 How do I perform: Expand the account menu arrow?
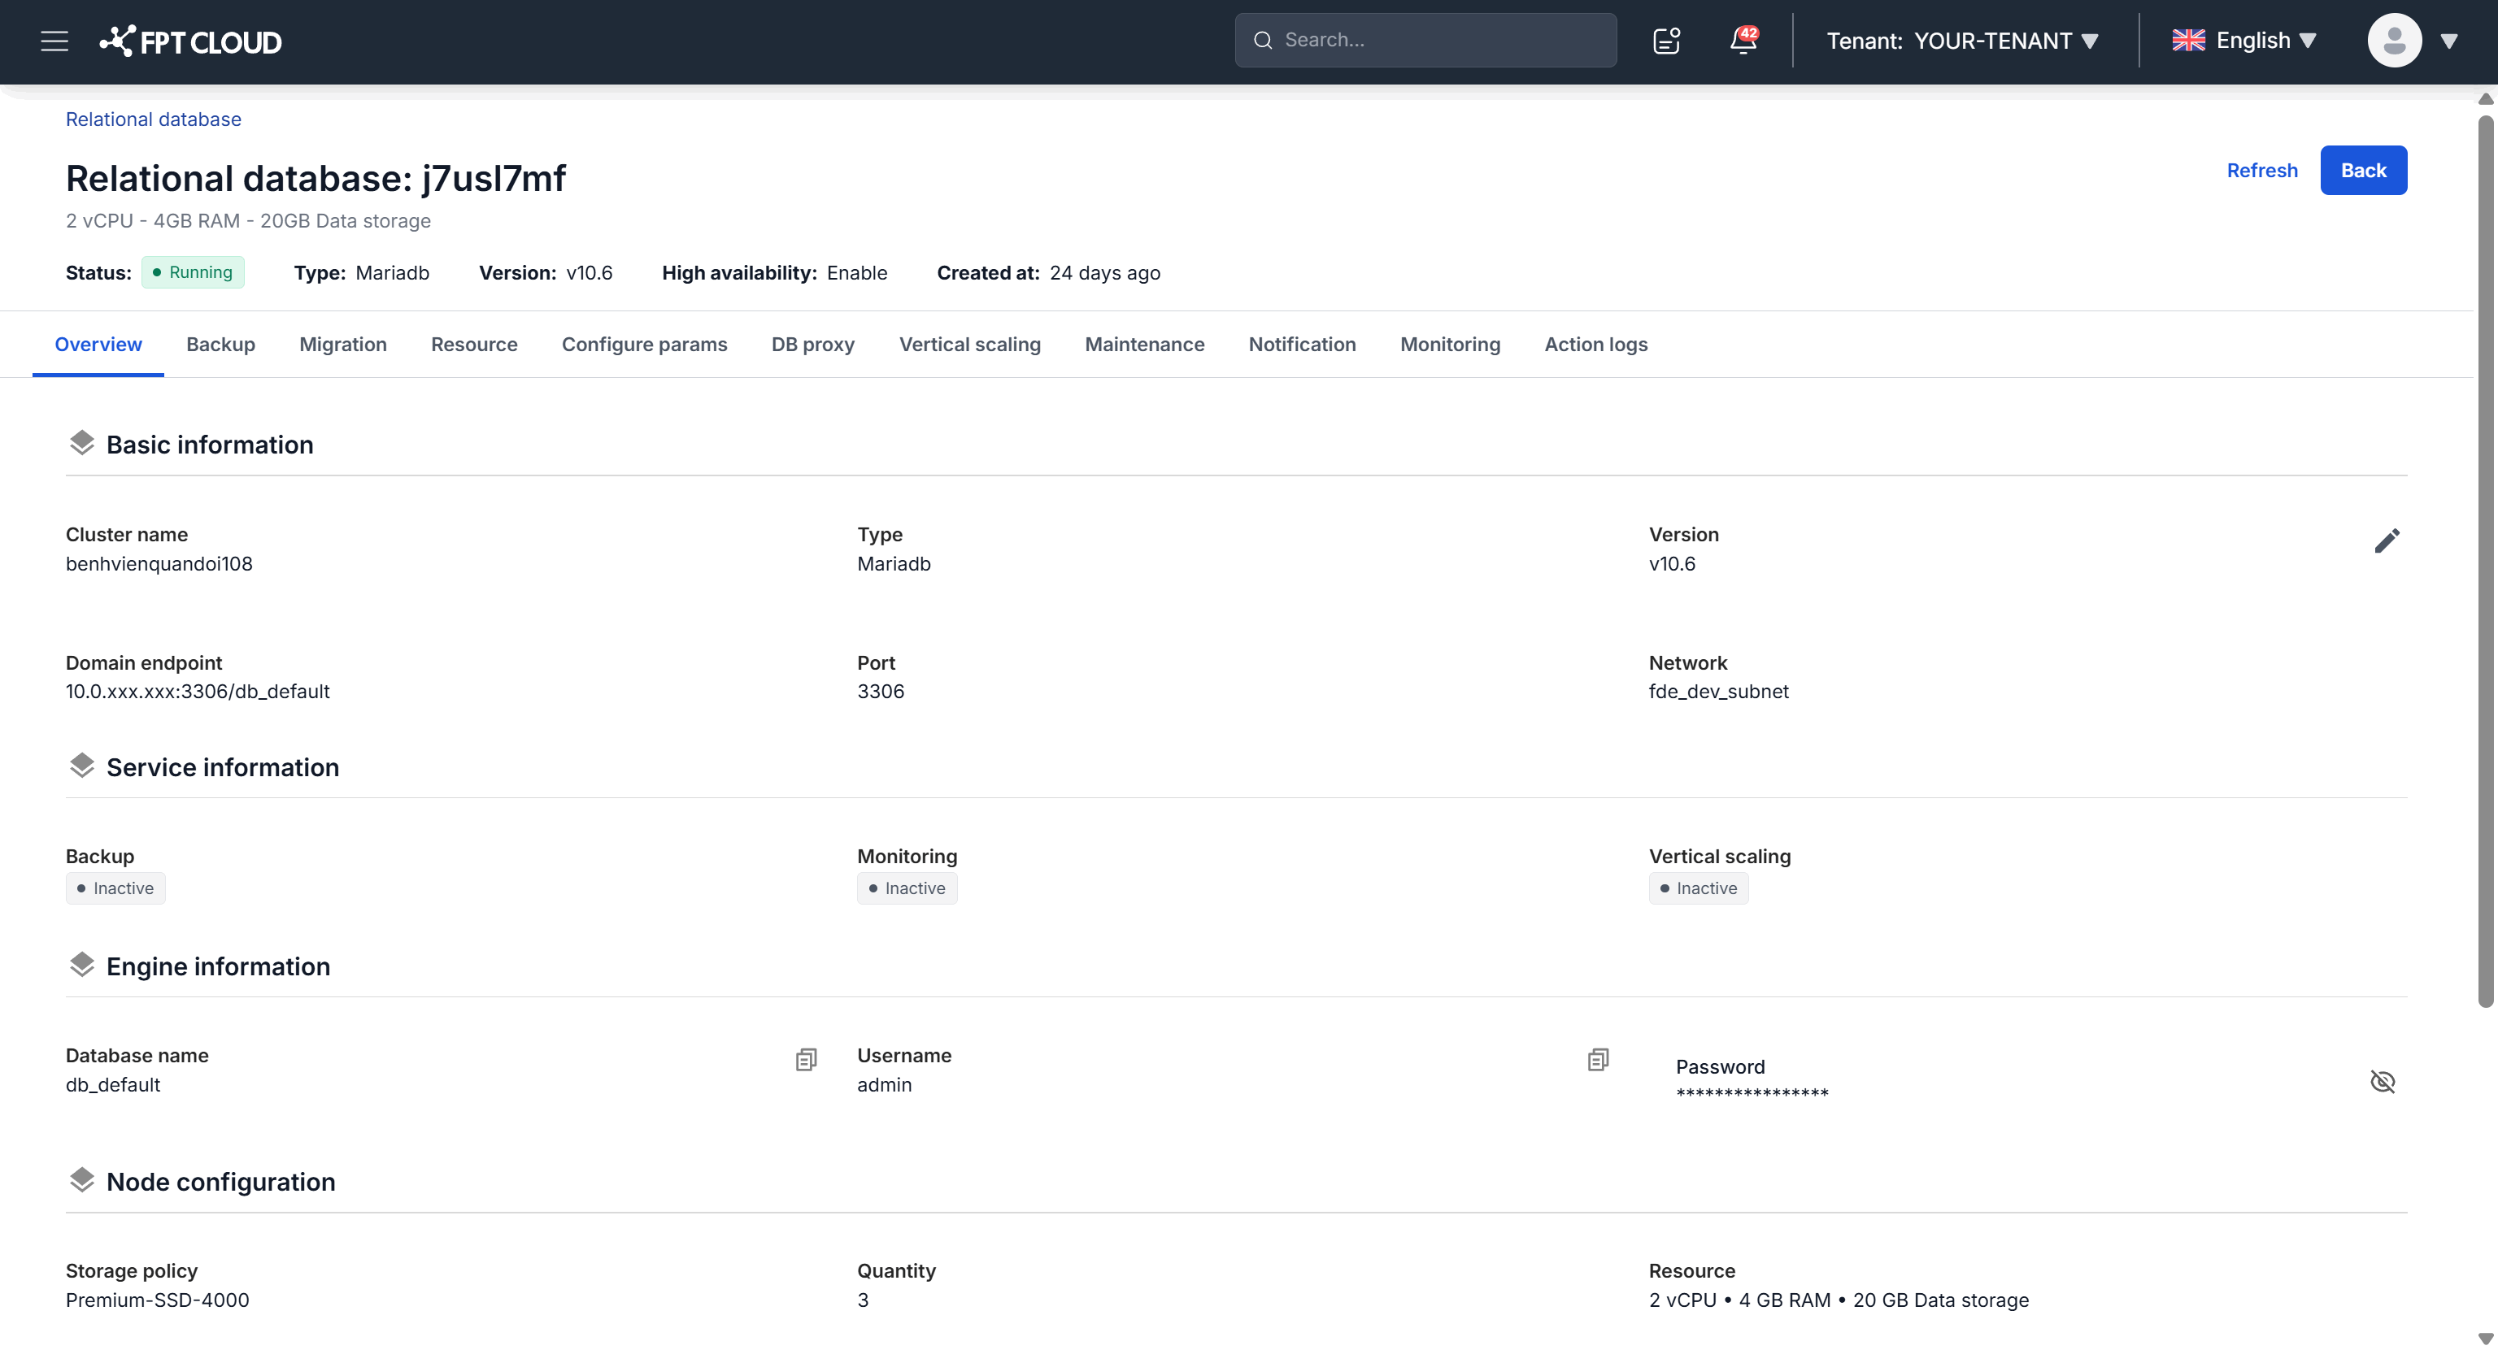click(x=2448, y=41)
